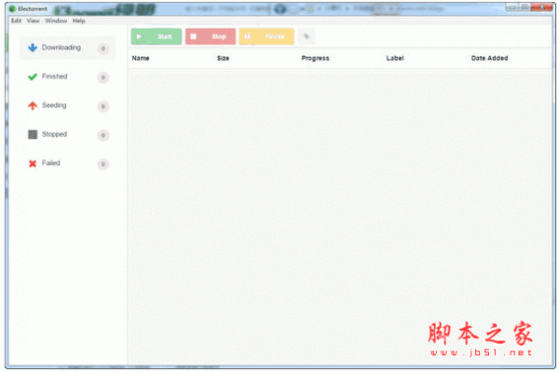Screen dimensions: 559x372
Task: Sort by the Name column header
Action: tap(141, 58)
